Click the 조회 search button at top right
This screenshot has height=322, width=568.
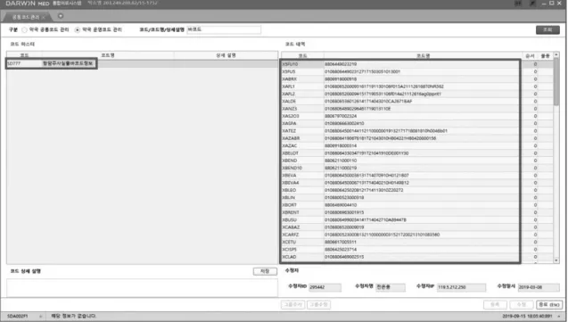[x=547, y=29]
